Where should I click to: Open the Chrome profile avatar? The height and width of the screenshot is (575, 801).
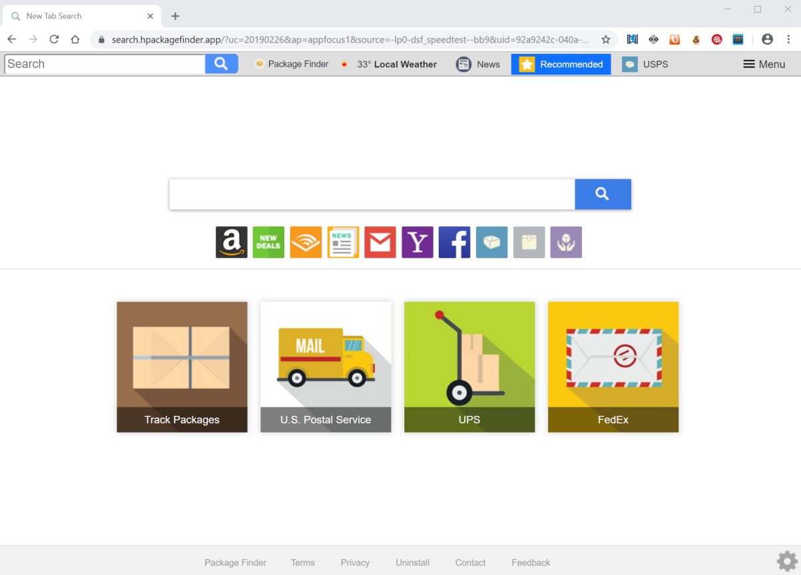point(767,39)
